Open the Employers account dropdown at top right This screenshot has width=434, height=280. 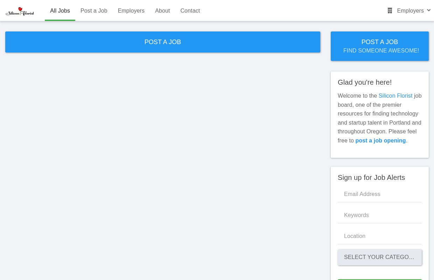click(x=410, y=10)
